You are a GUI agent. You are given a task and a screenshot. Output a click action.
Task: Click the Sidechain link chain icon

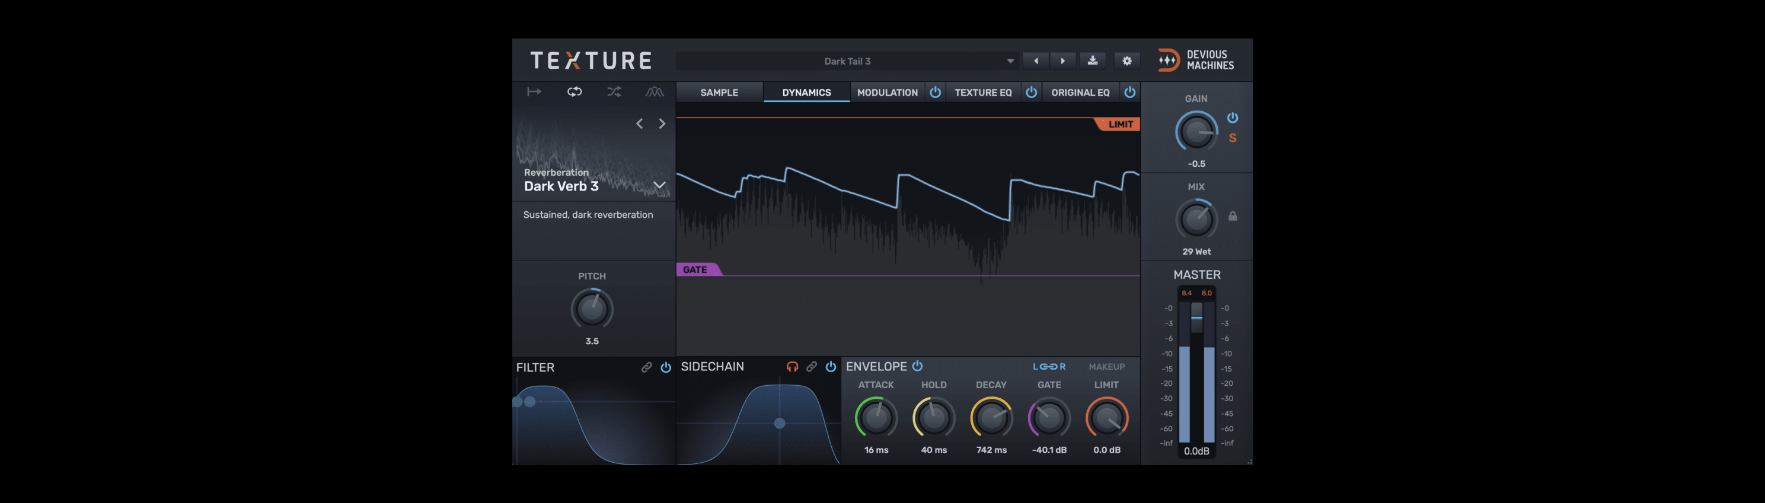811,367
